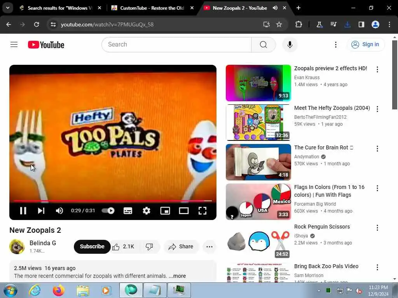Viewport: 398px width, 298px height.
Task: Click the youtube.com address bar URL
Action: click(x=107, y=24)
